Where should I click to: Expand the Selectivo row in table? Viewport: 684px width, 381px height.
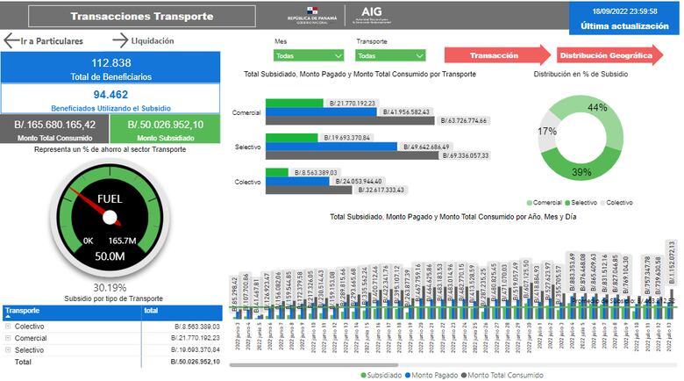[x=8, y=349]
